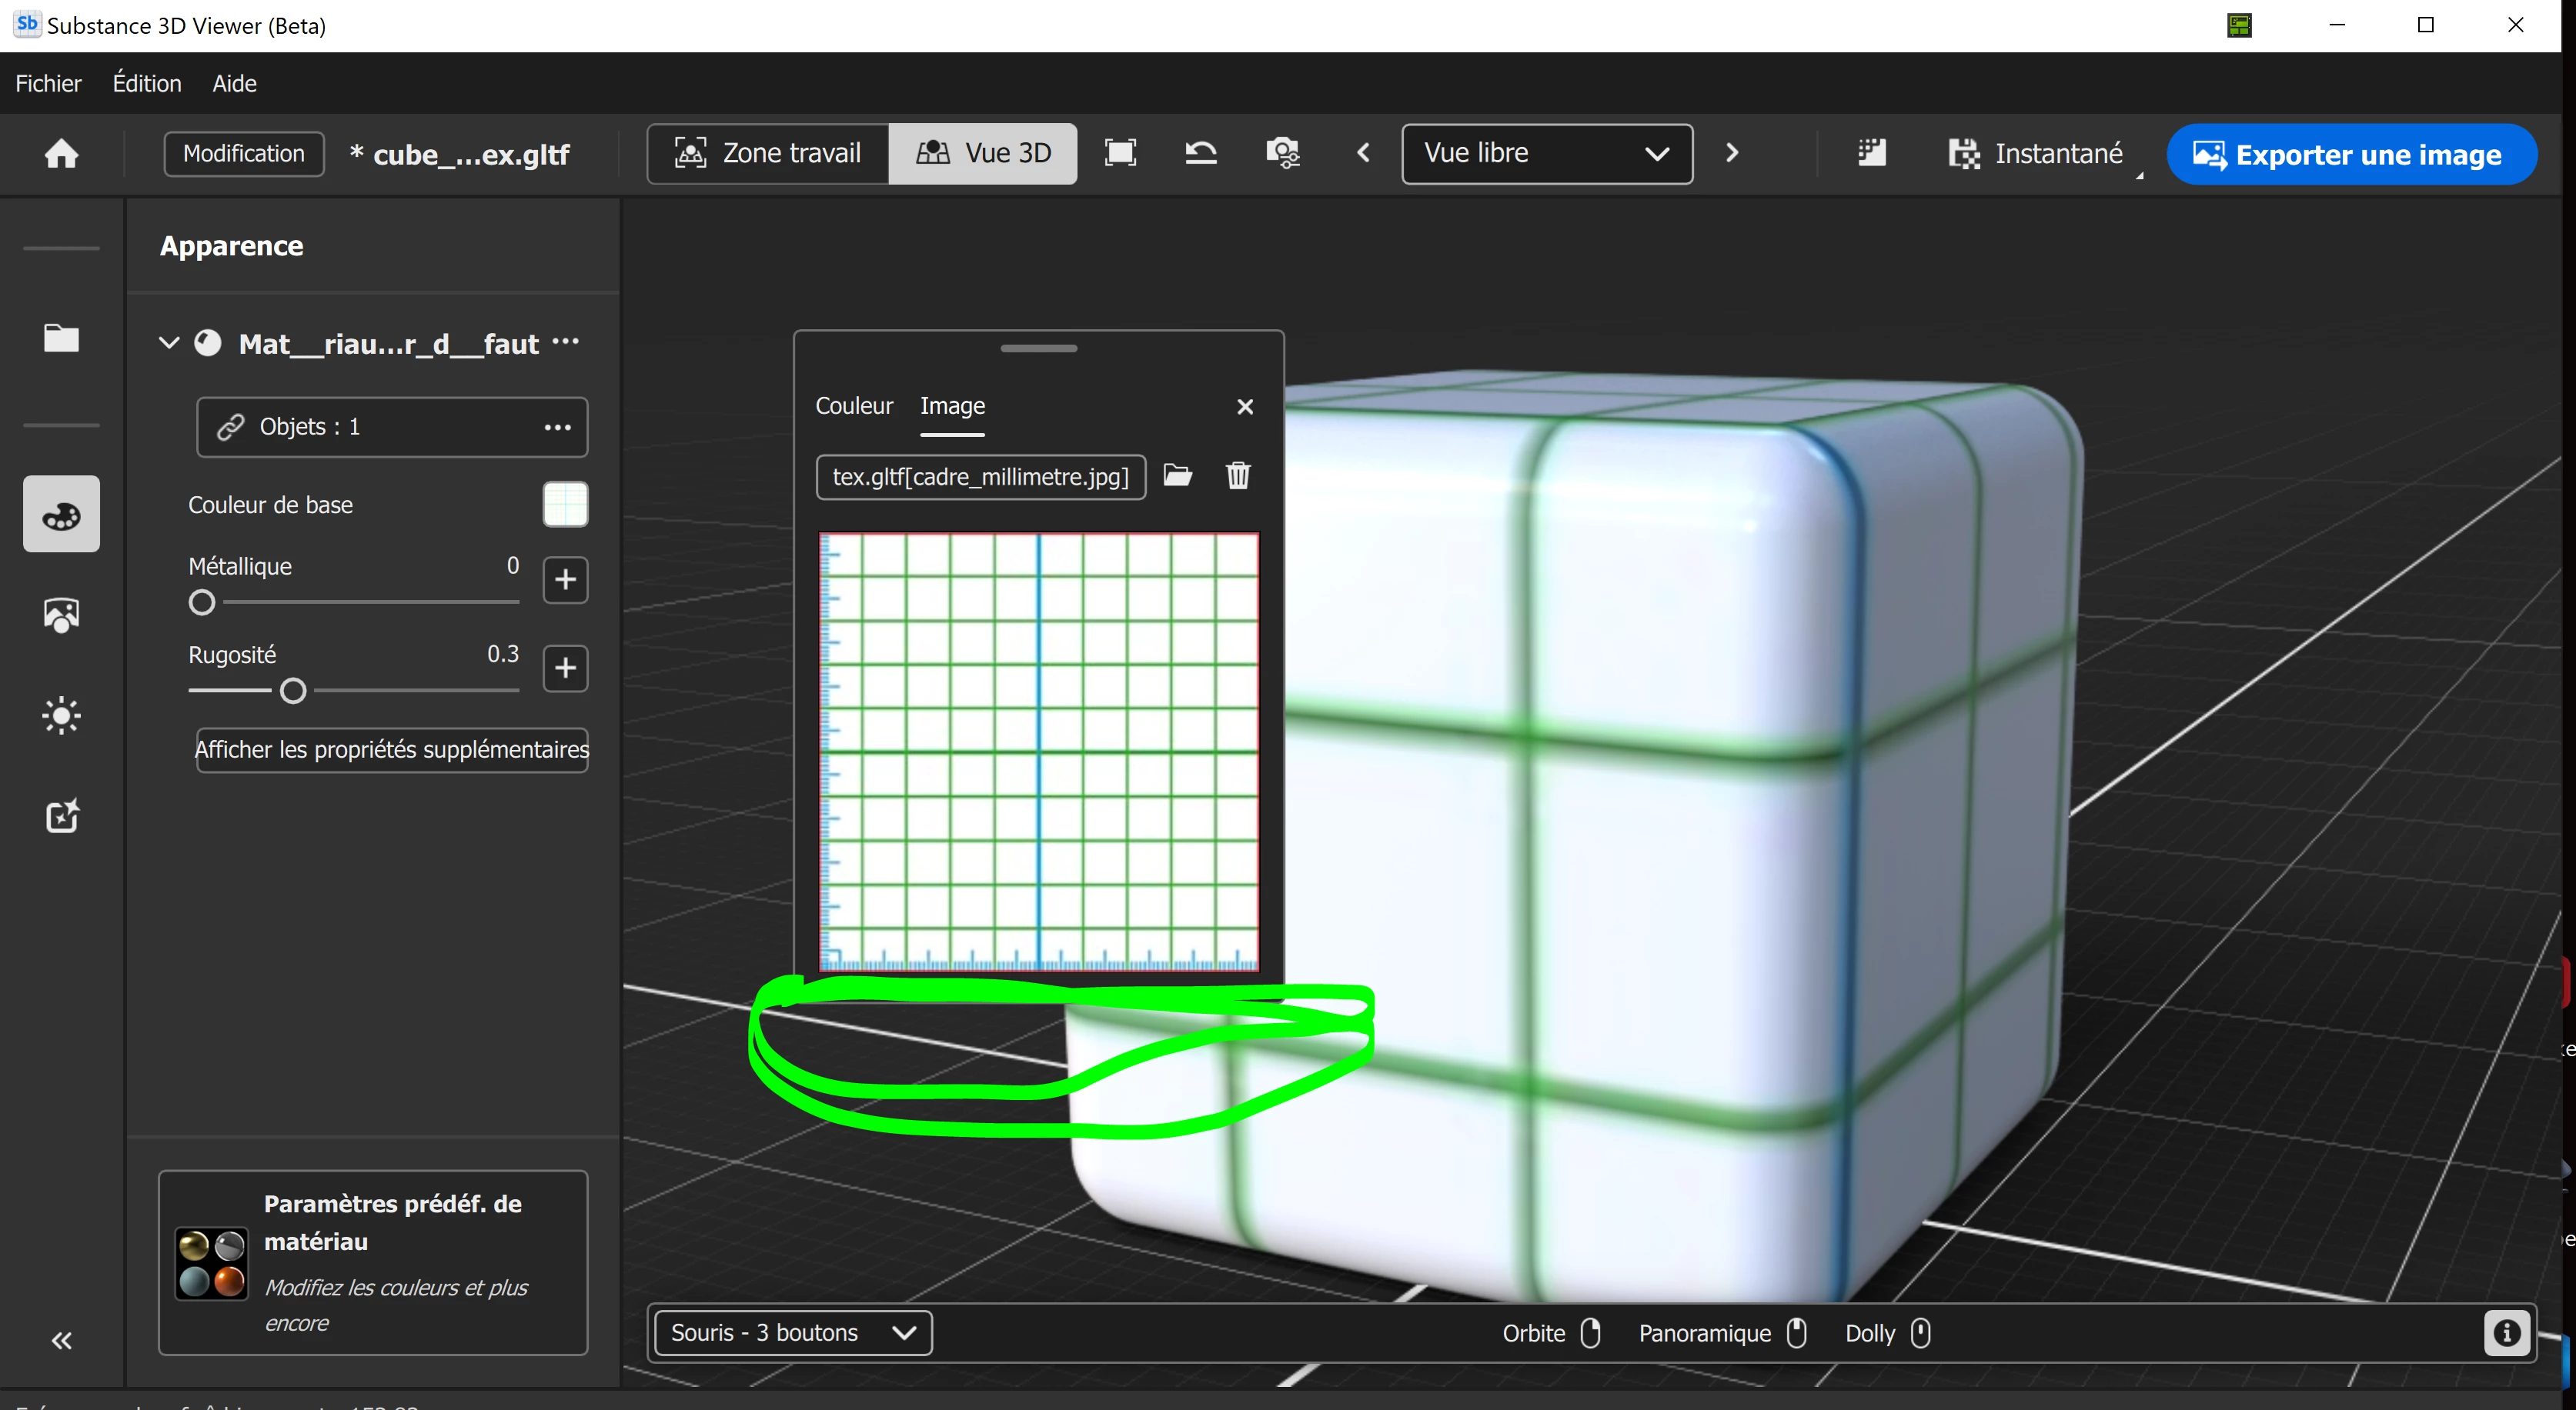This screenshot has height=1410, width=2576.
Task: Switch to Zone travail mode
Action: coord(768,153)
